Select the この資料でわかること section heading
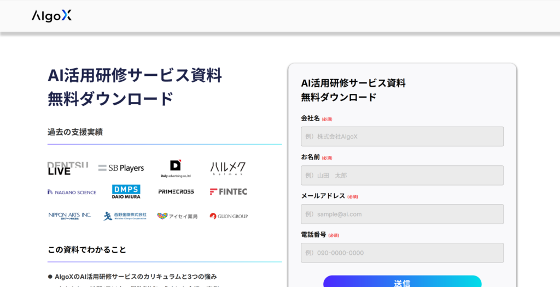Image resolution: width=560 pixels, height=287 pixels. click(87, 249)
